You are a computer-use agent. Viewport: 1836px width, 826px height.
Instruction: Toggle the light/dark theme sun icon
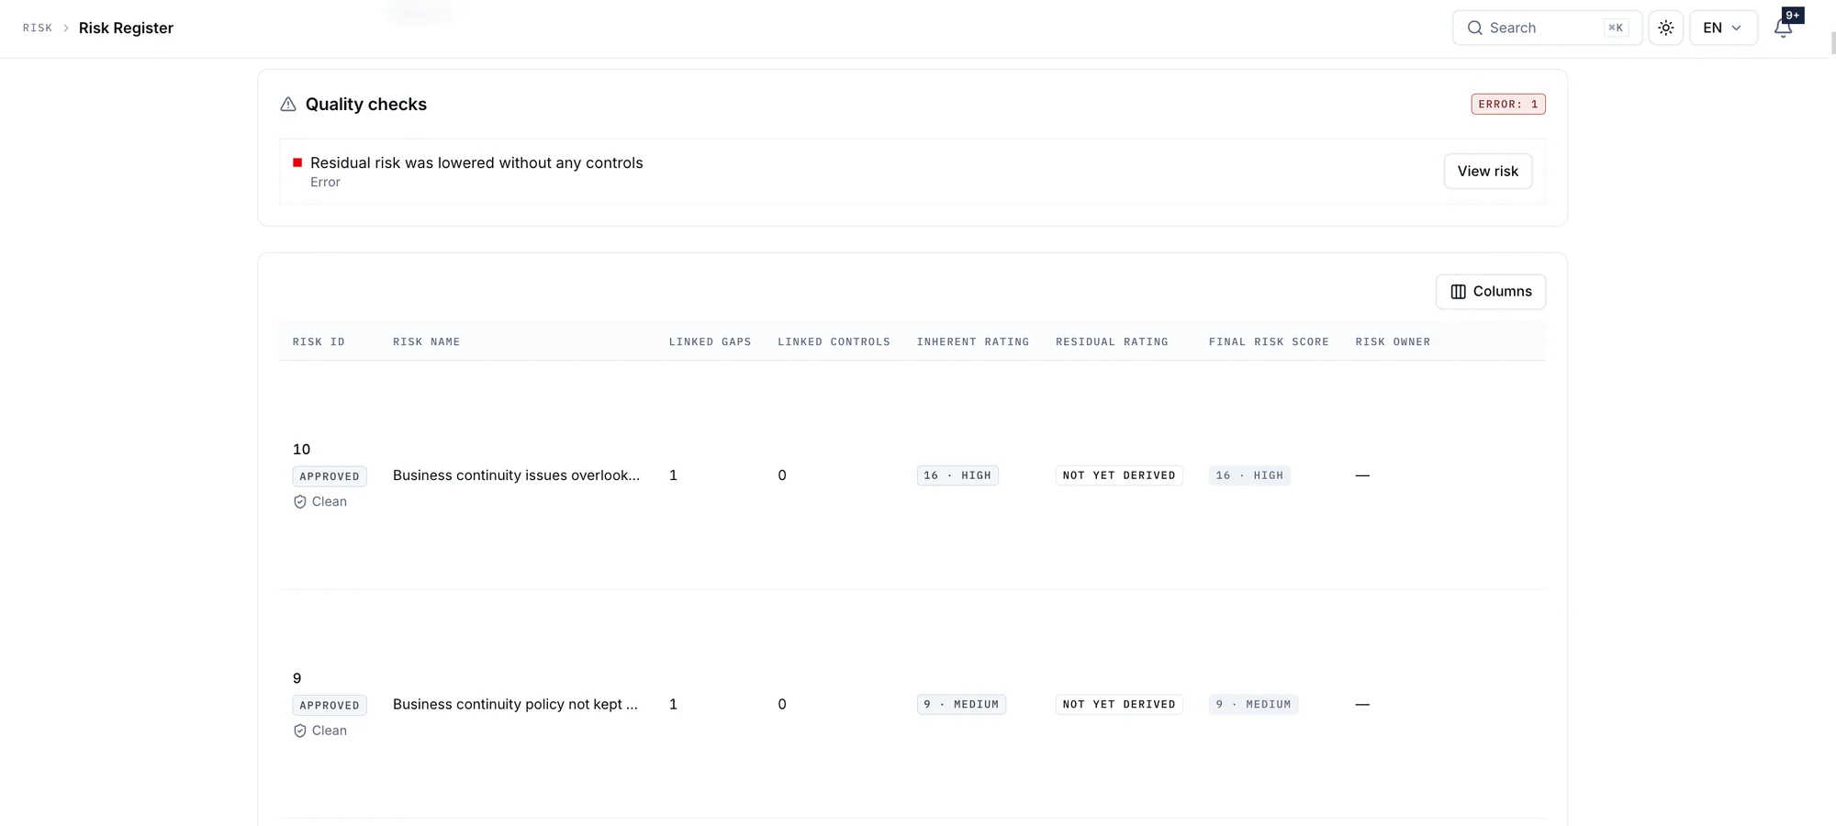[1665, 28]
